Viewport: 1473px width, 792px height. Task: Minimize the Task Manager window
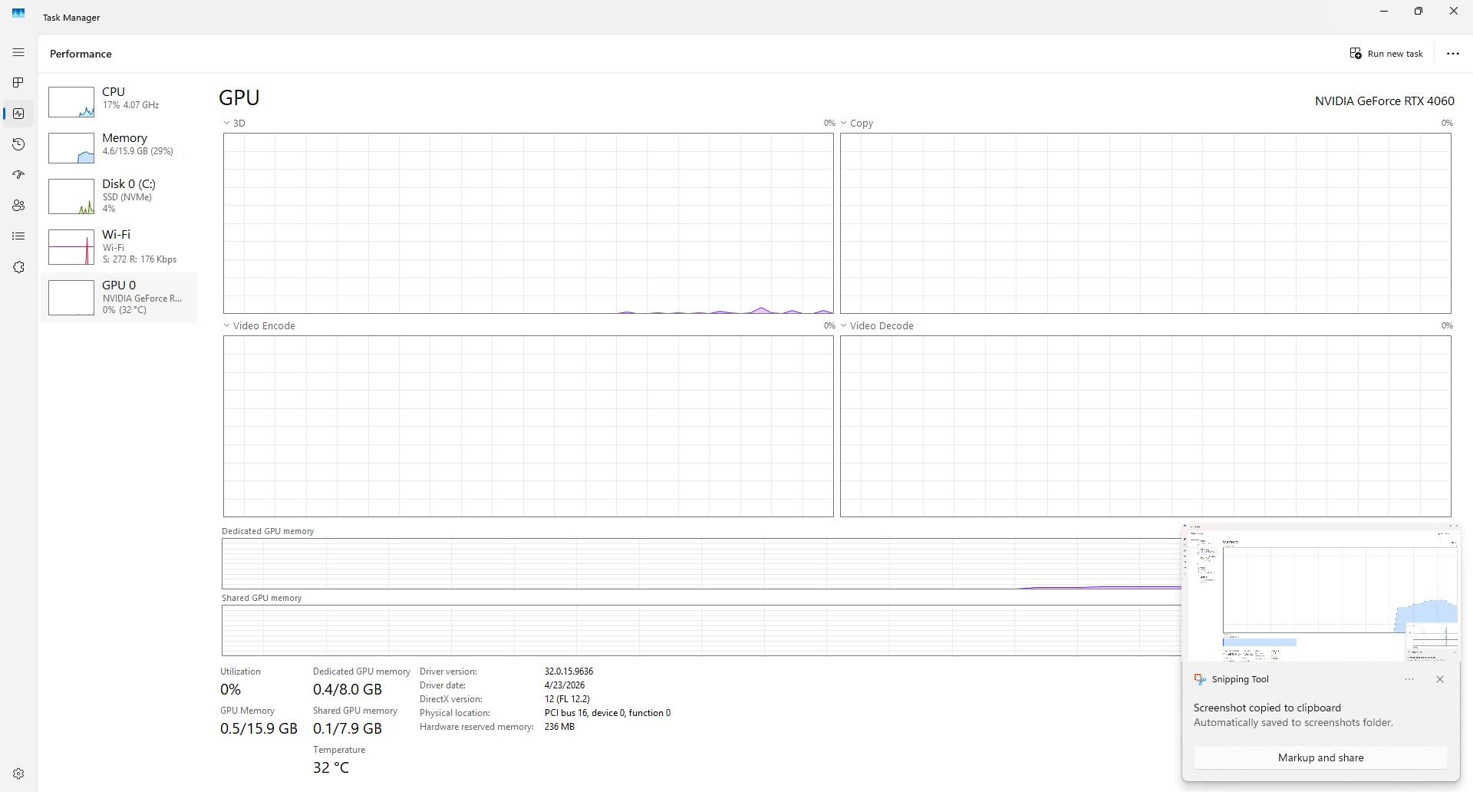click(x=1384, y=11)
